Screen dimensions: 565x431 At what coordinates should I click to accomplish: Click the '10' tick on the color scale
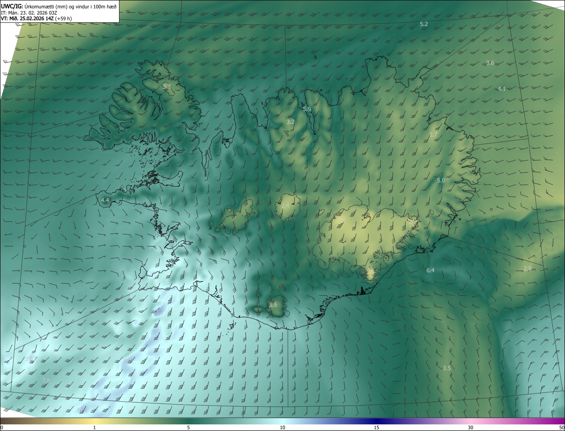[x=282, y=427]
